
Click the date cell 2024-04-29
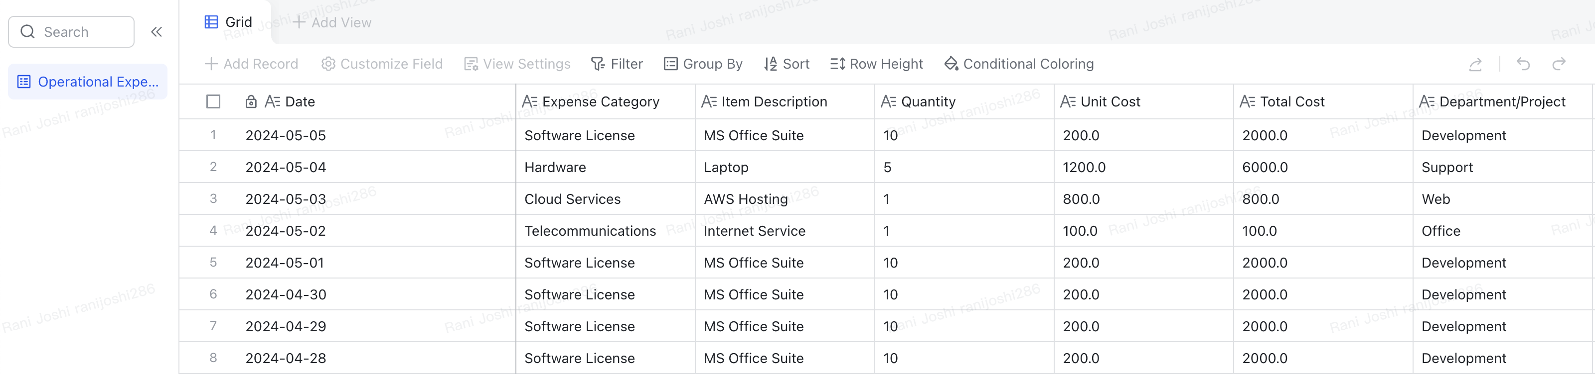point(378,326)
